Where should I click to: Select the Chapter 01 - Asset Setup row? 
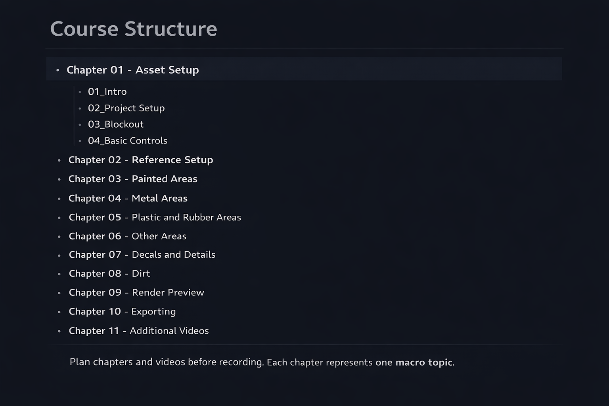[304, 69]
